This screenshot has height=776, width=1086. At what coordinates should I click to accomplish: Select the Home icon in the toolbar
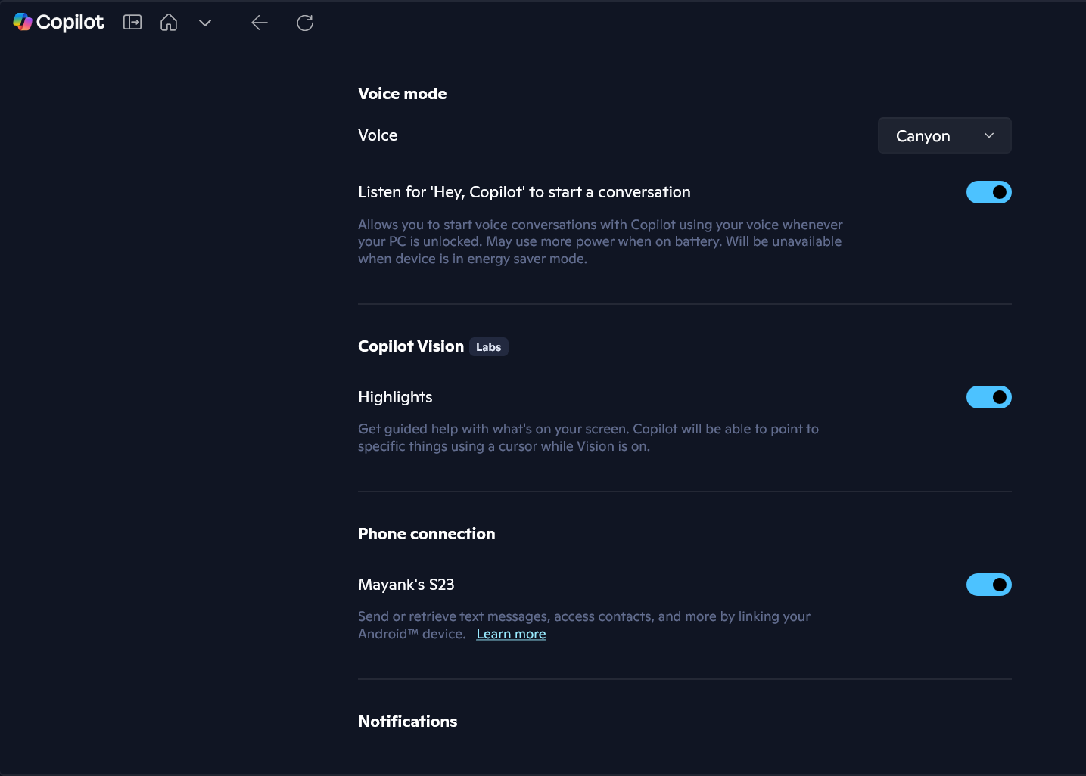[168, 22]
